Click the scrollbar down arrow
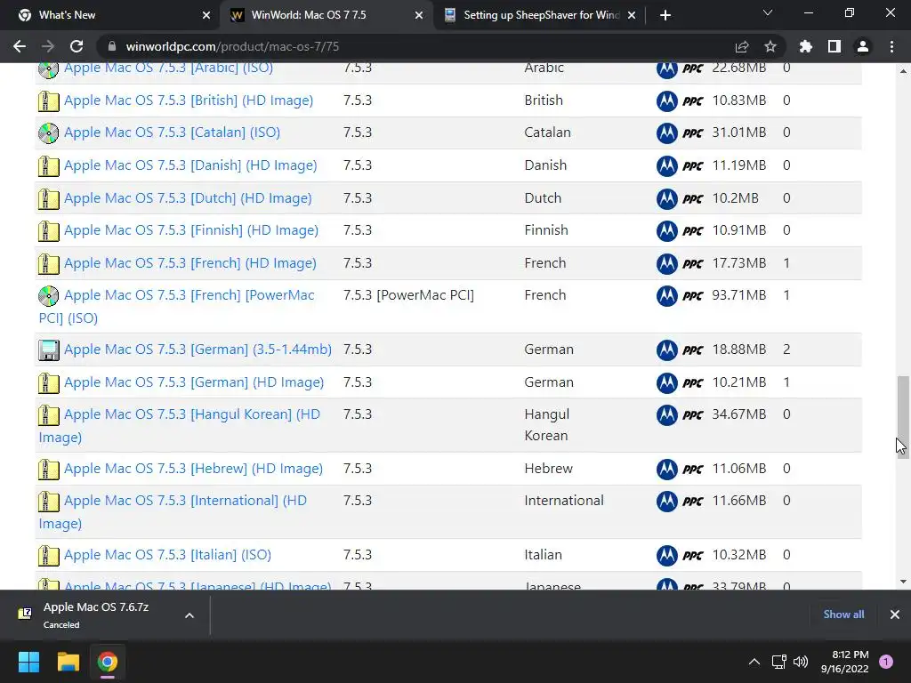The width and height of the screenshot is (911, 683). point(903,582)
